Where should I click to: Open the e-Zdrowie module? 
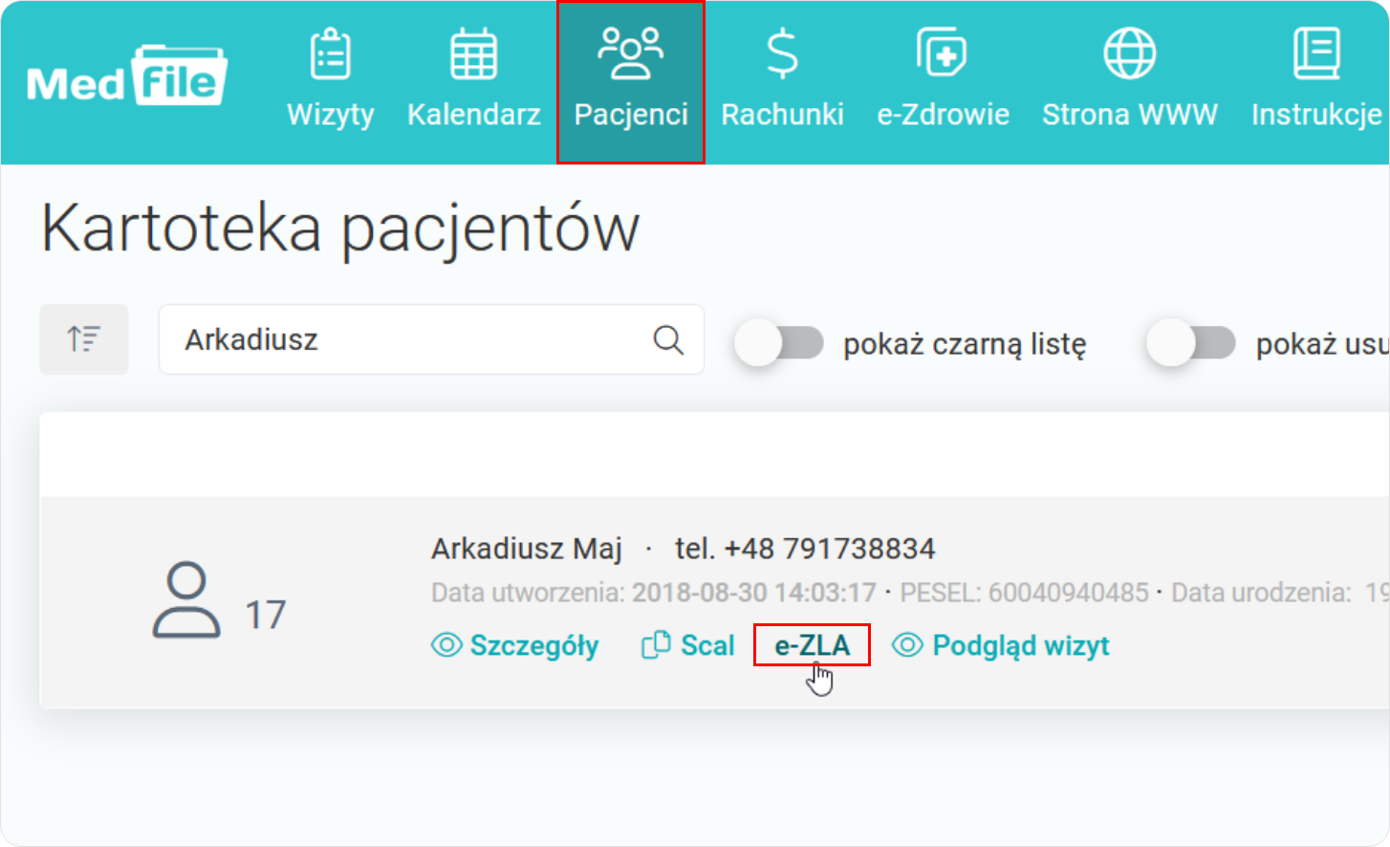(943, 55)
